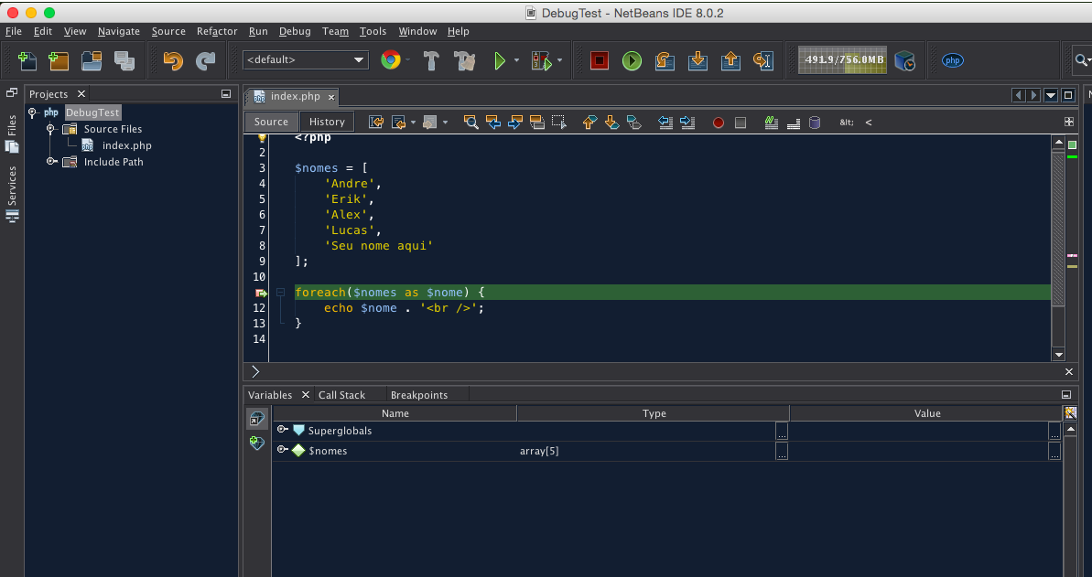Viewport: 1092px width, 577px height.
Task: Collapse the DebugTest project node
Action: point(32,112)
